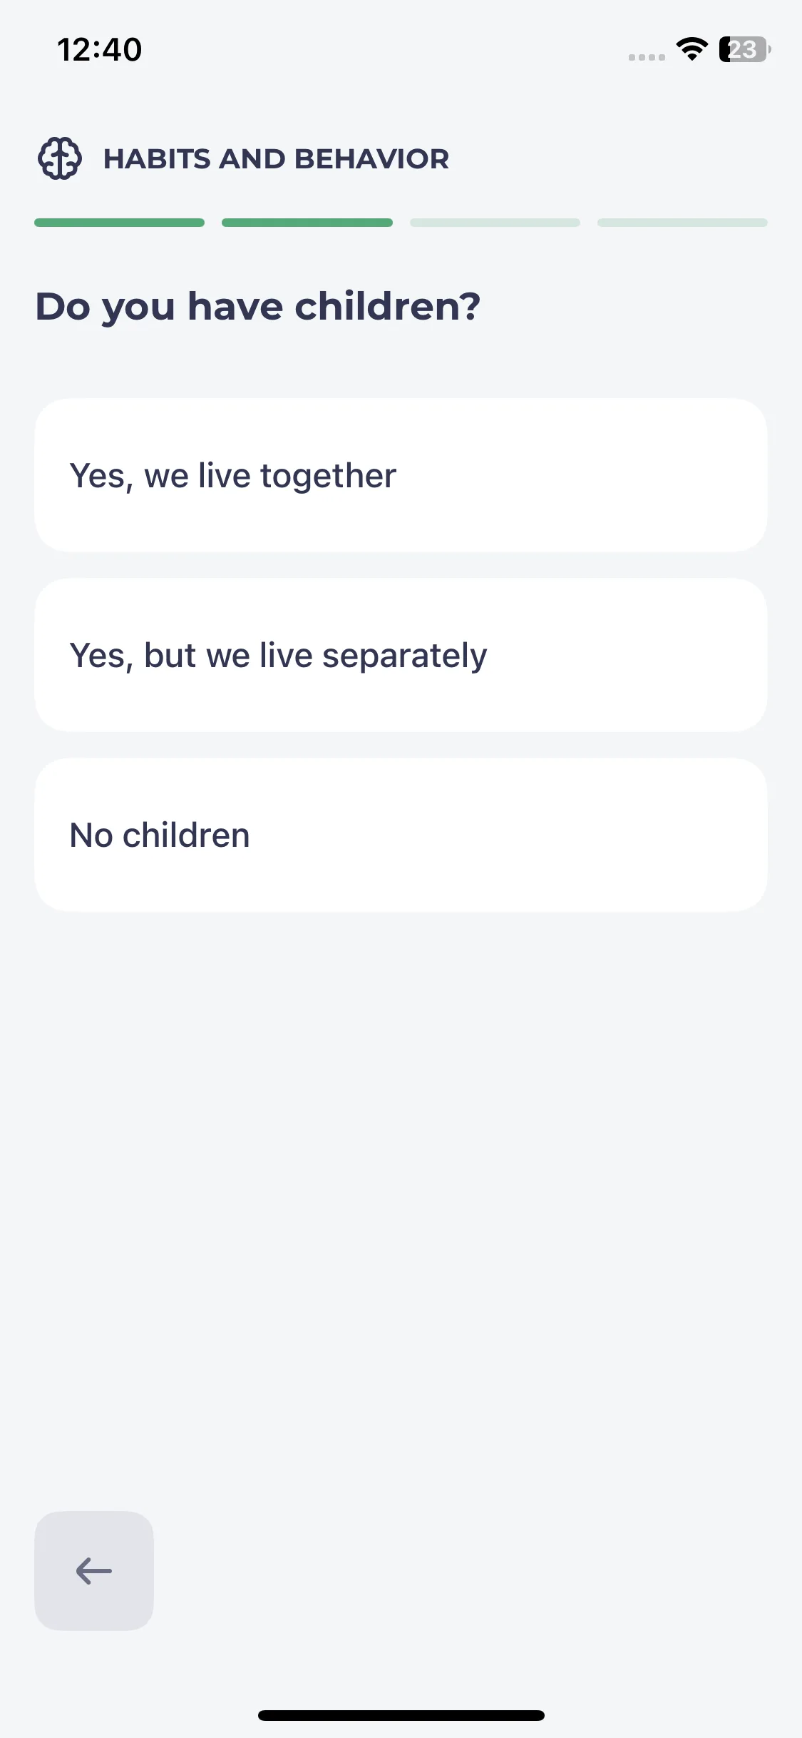
Task: Tap the brain icon in the header
Action: pos(60,158)
